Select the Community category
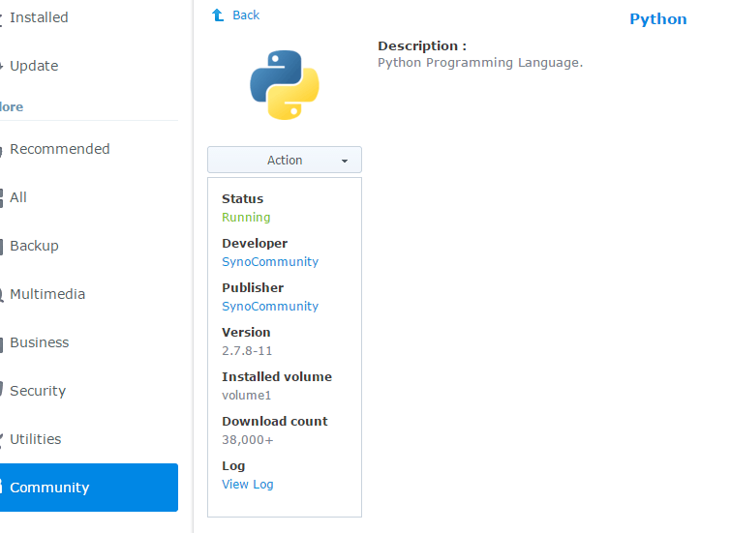This screenshot has width=731, height=533. (49, 488)
